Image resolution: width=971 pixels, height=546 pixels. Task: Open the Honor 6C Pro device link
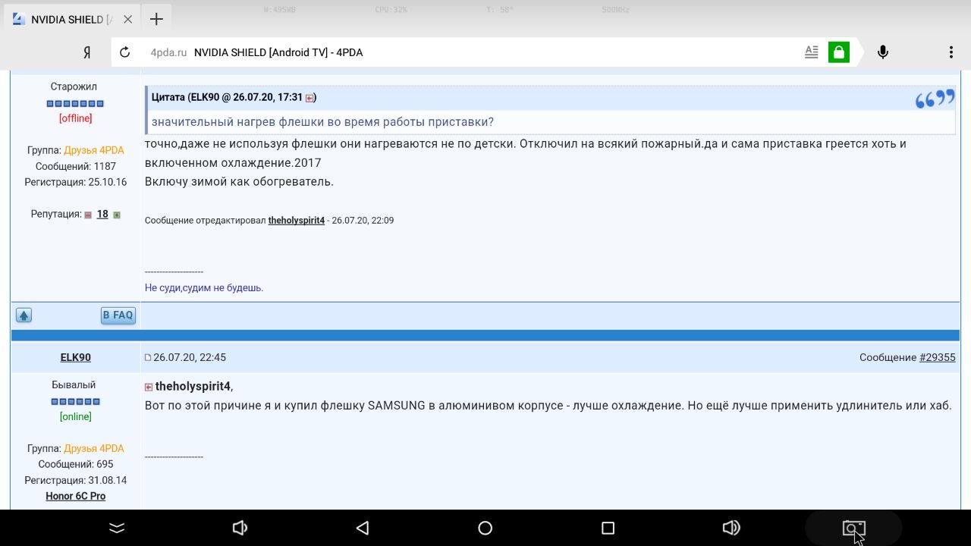tap(76, 496)
